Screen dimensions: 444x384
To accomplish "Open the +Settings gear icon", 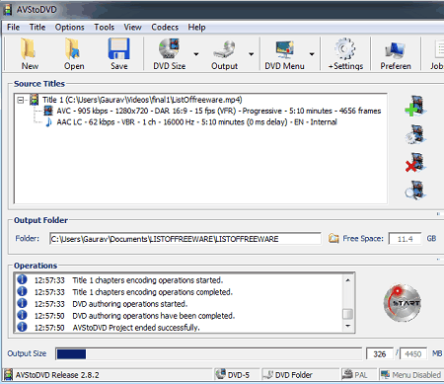I will click(x=344, y=48).
